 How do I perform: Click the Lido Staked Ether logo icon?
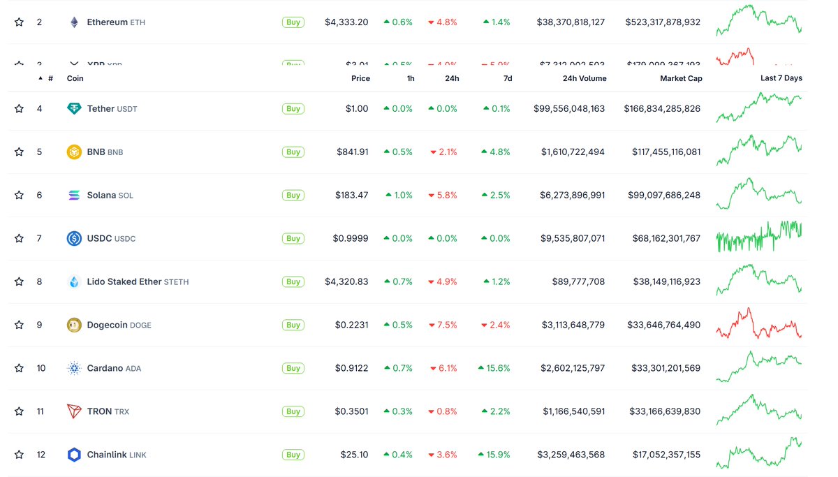pyautogui.click(x=74, y=281)
